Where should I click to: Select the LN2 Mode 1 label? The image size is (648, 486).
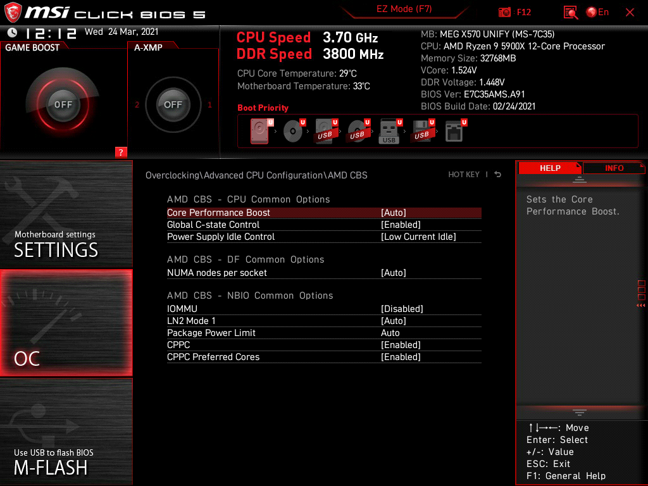(191, 321)
